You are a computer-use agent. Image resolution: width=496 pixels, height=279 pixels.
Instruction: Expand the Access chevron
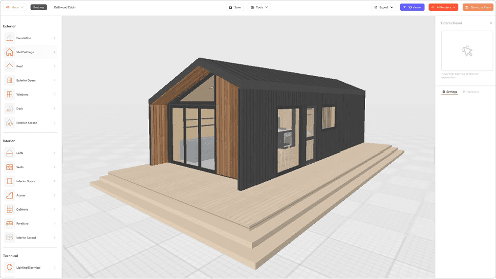coord(54,195)
